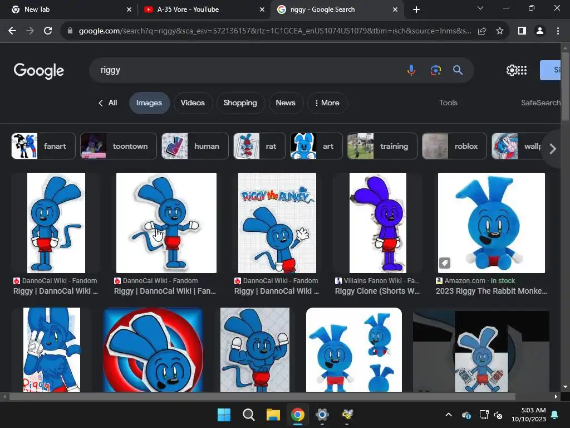The height and width of the screenshot is (428, 570).
Task: Filter images by the human chip
Action: click(195, 146)
